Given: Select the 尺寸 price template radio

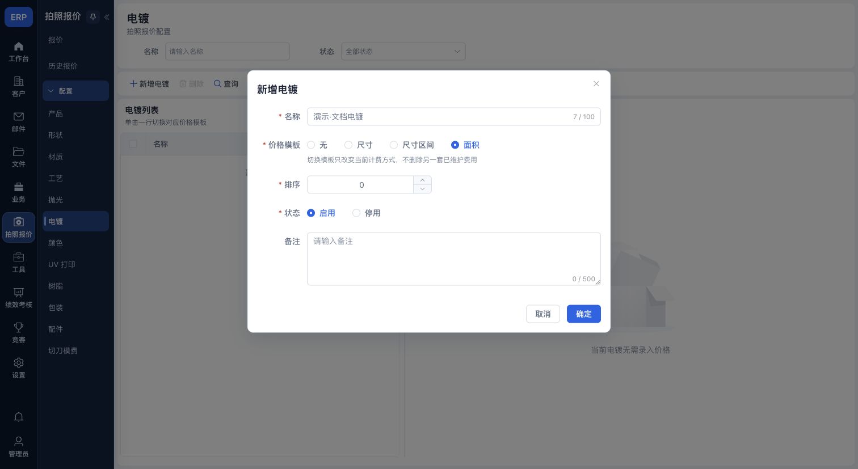Looking at the screenshot, I should pos(359,145).
